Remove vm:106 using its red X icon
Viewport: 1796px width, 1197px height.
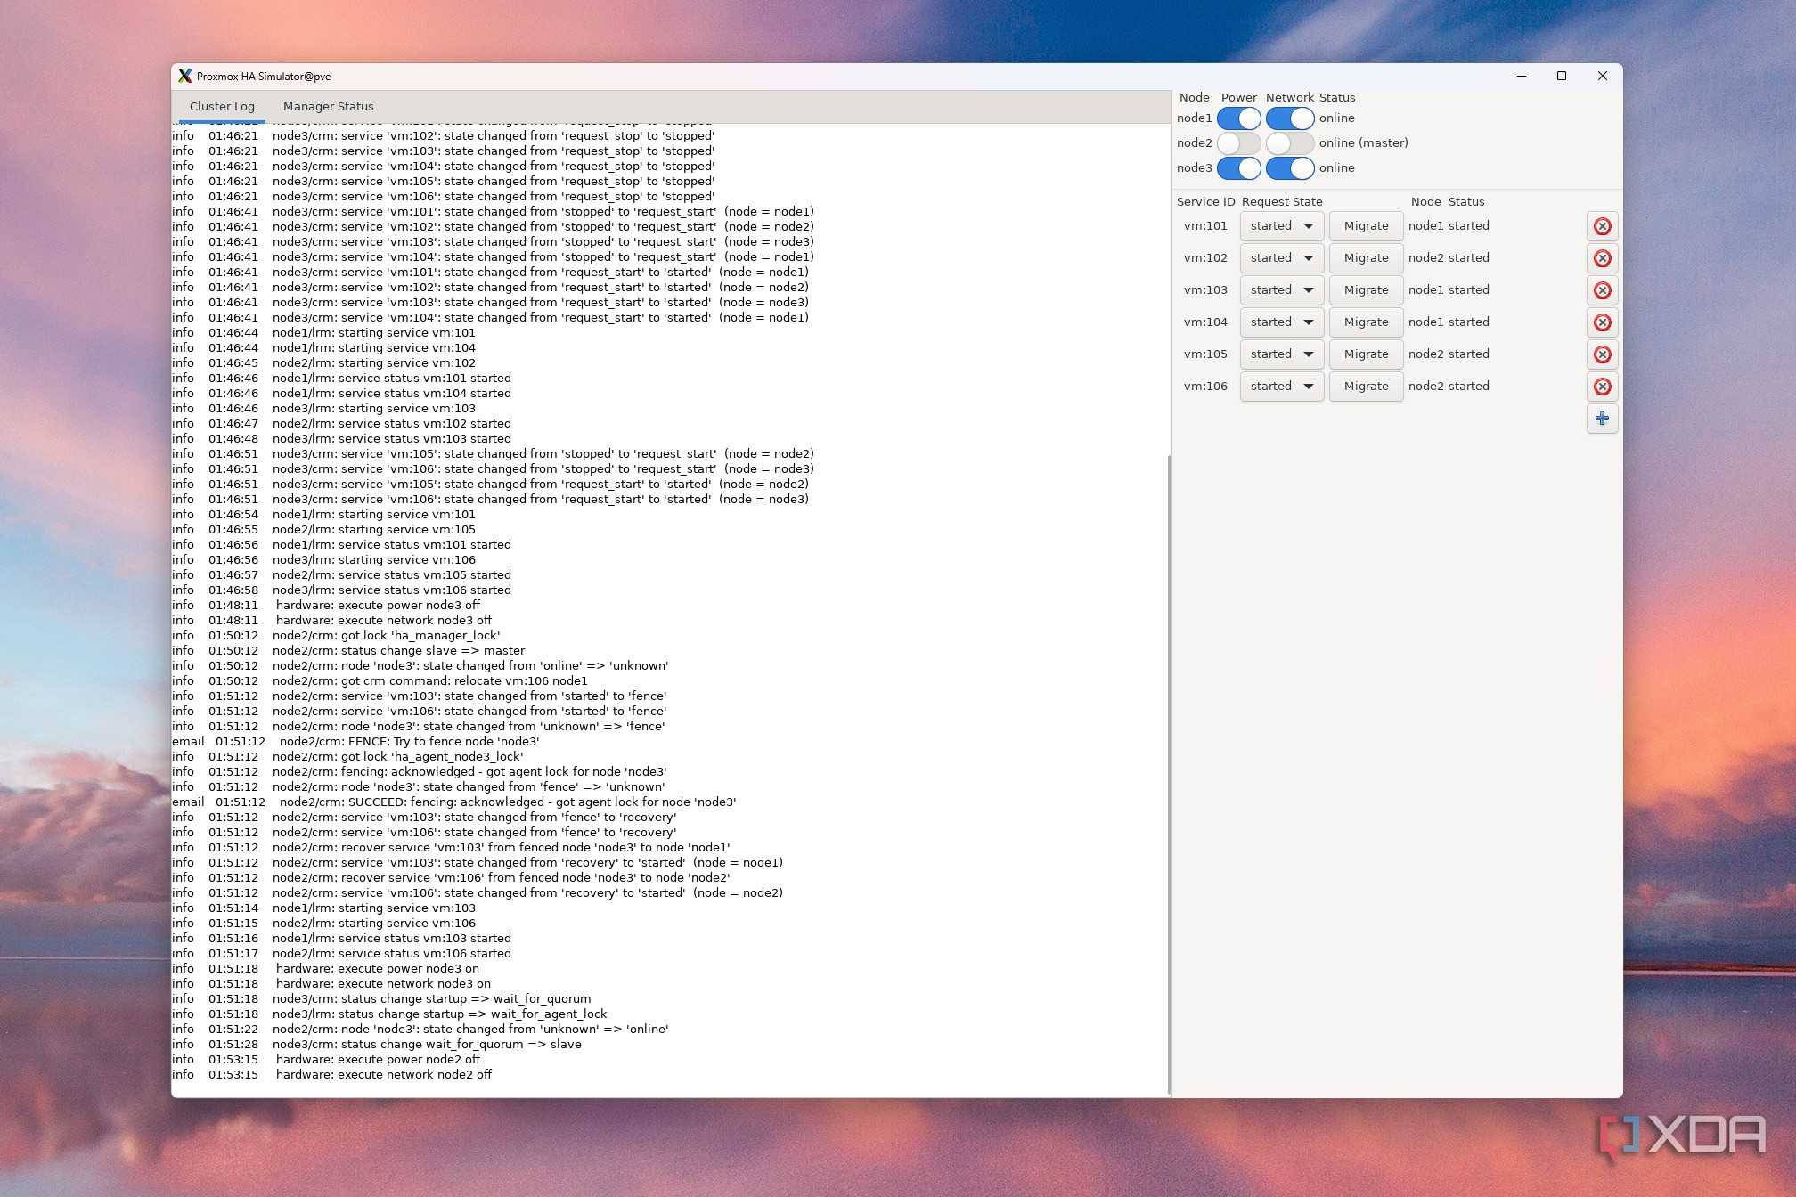pyautogui.click(x=1602, y=387)
